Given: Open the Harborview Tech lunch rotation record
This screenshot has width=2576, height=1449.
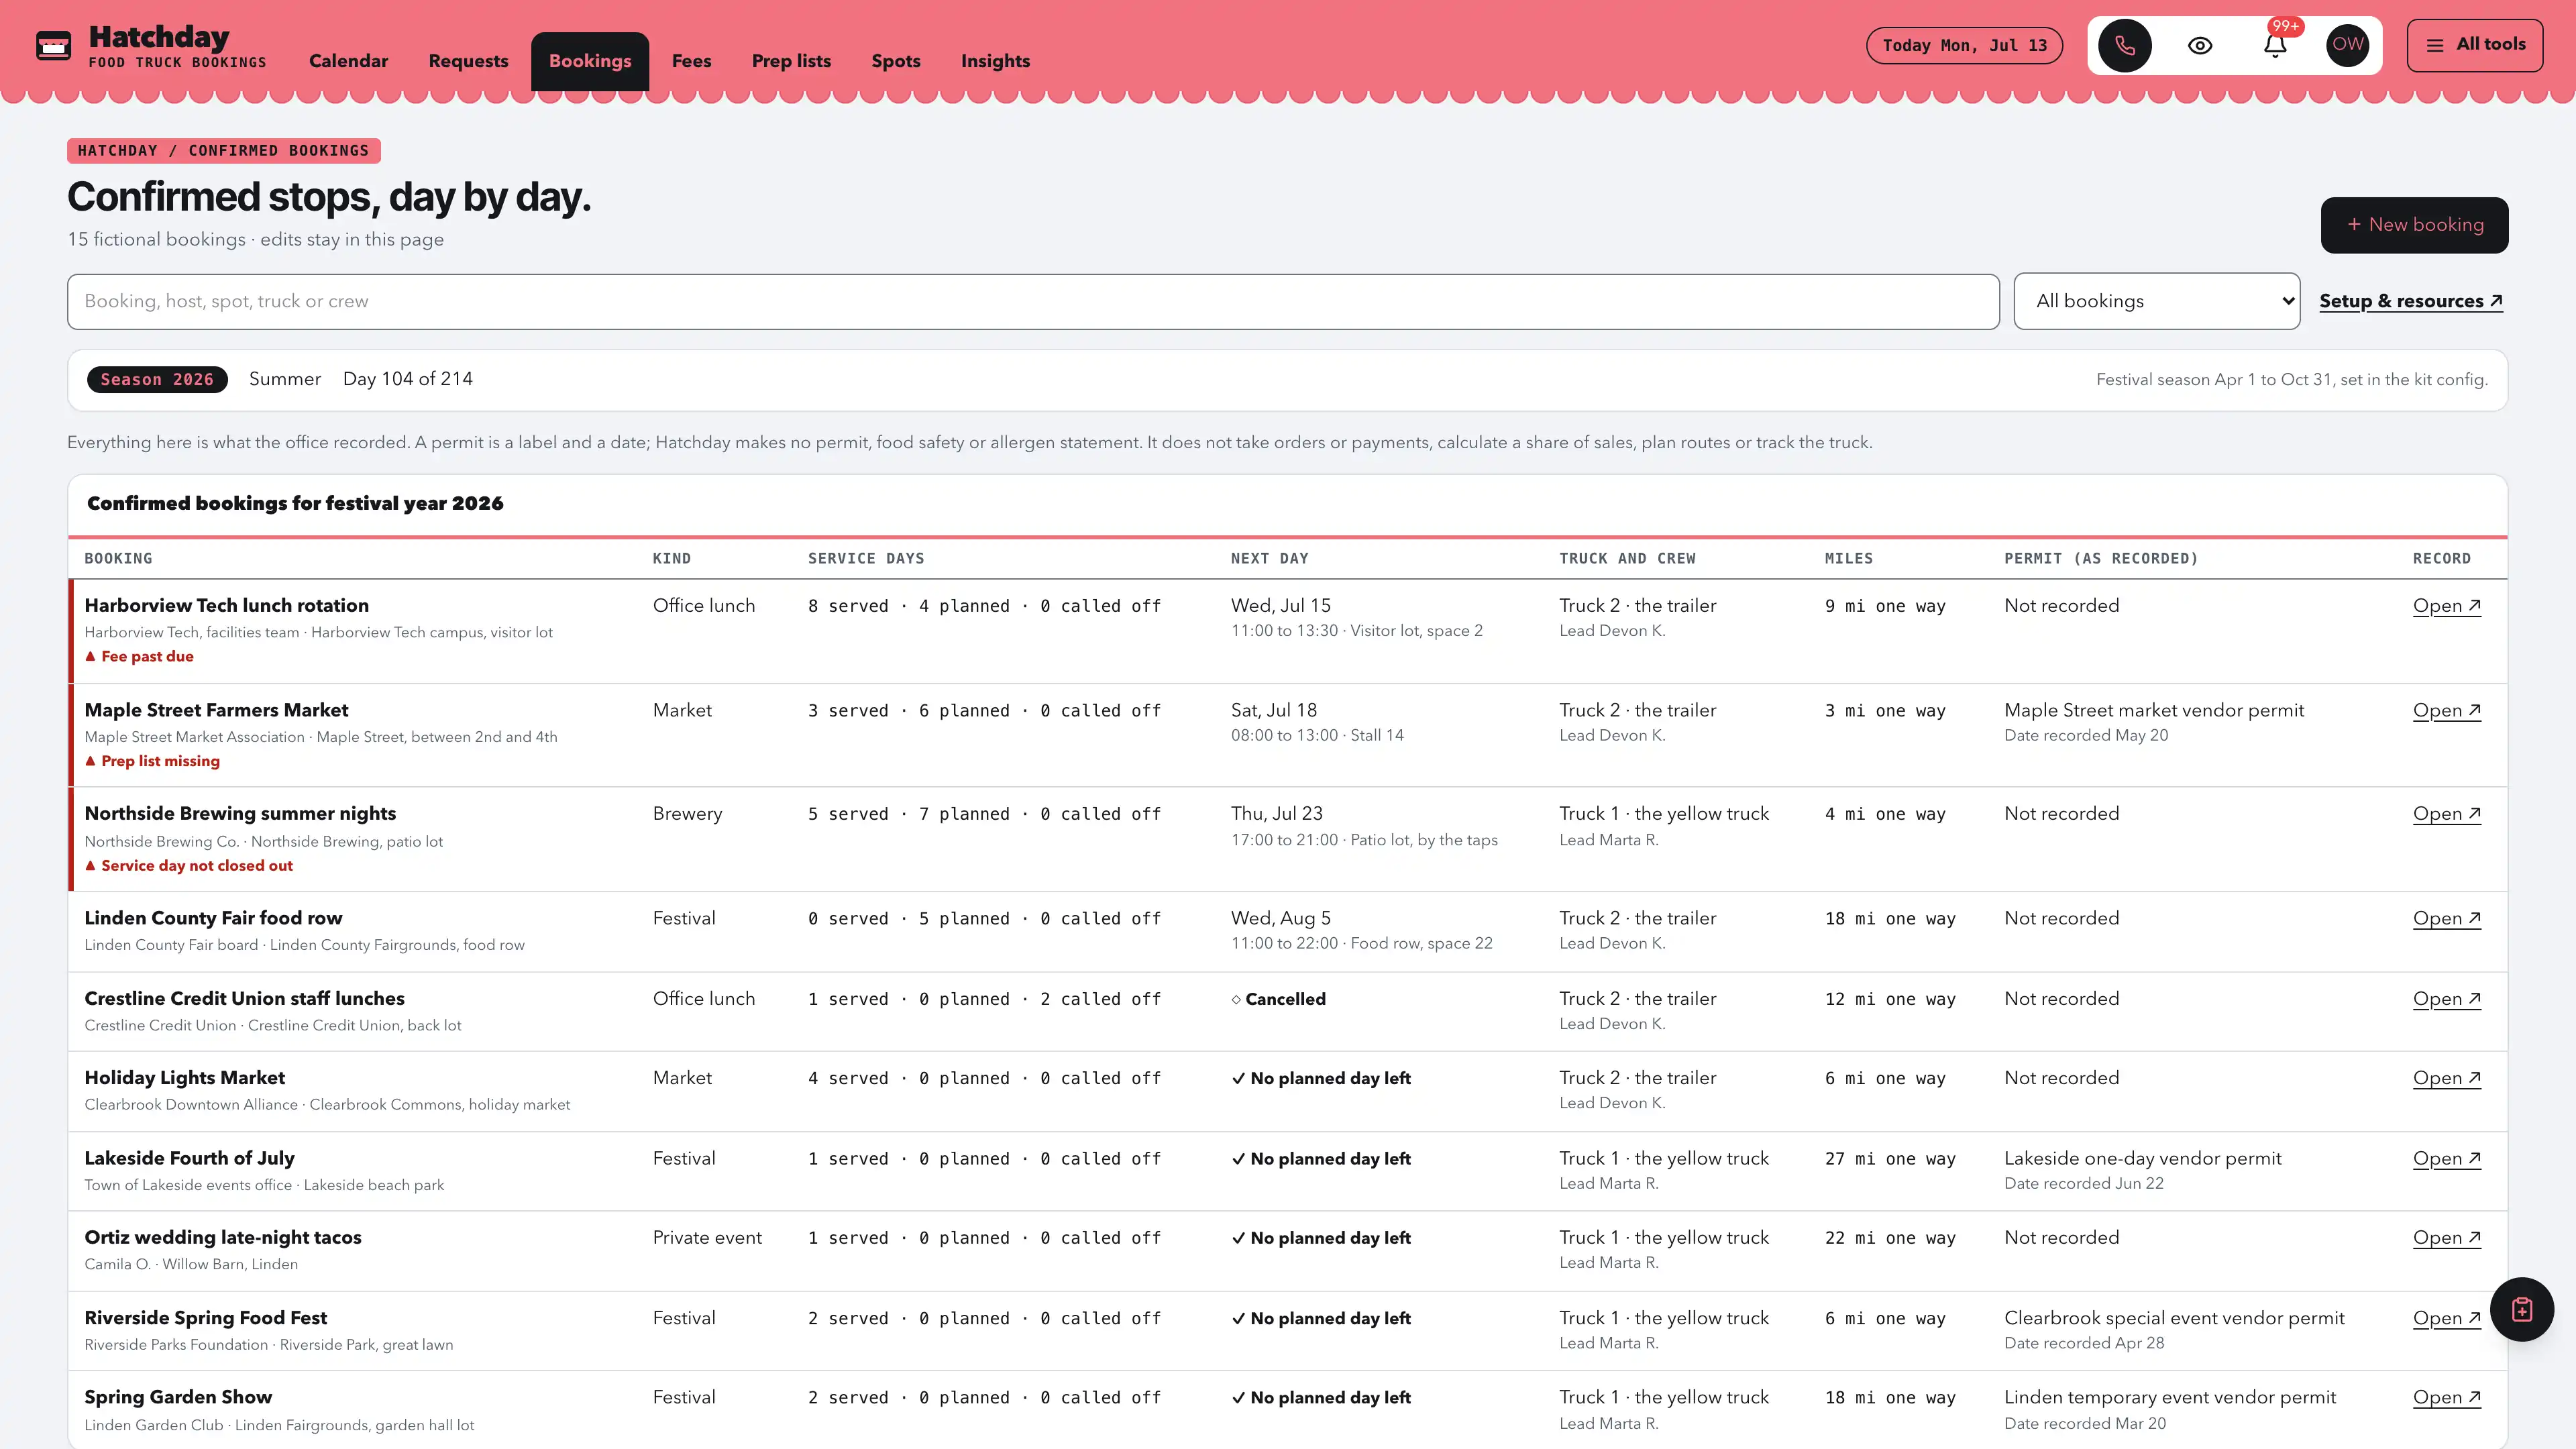Looking at the screenshot, I should click(x=2446, y=605).
